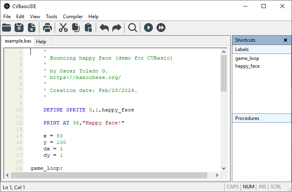Click line number 19 in the gutter
The height and width of the screenshot is (192, 292).
(19, 168)
